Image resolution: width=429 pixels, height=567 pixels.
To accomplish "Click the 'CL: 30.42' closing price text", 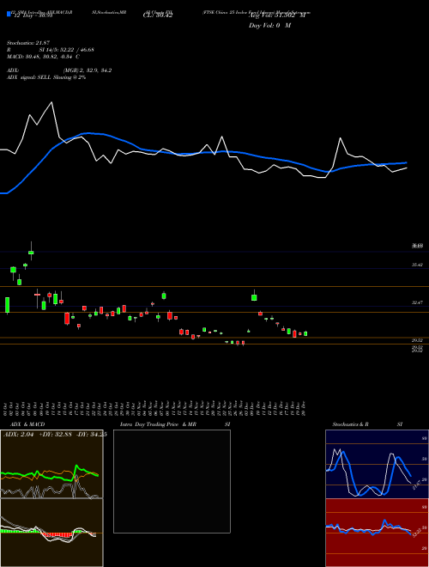I will pyautogui.click(x=158, y=15).
